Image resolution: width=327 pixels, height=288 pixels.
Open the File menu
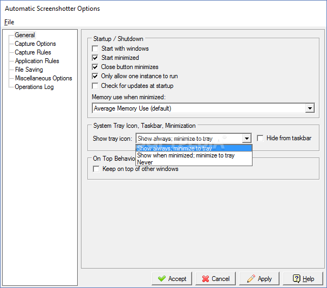point(9,22)
